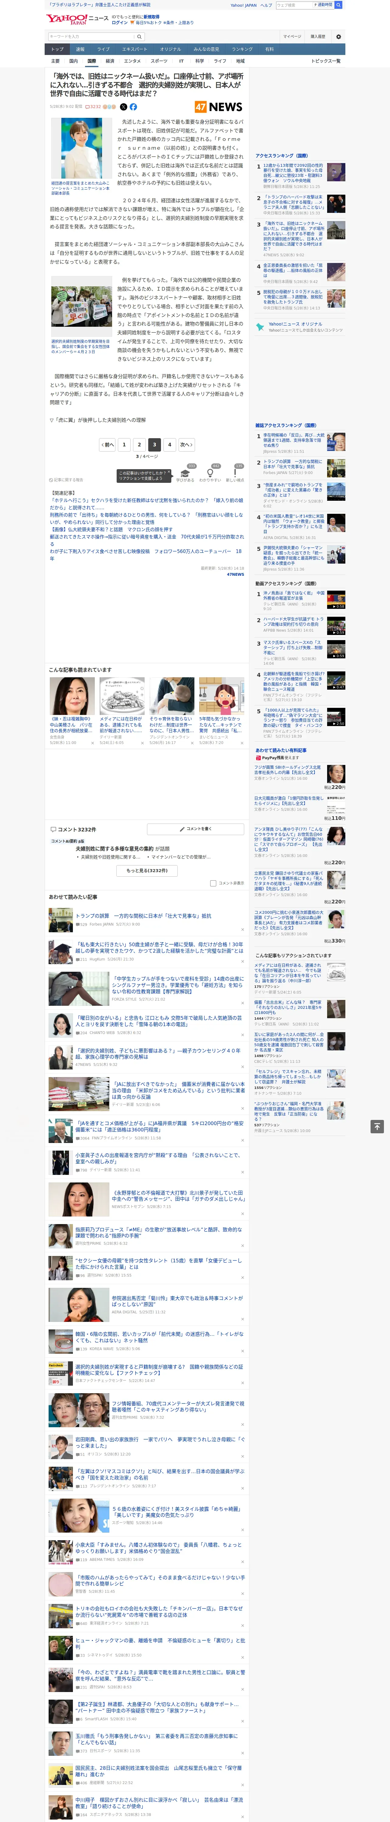Screen dimensions: 390x1822
Task: Open the 小泉大臣「すみません。八幡さん article
Action: pyautogui.click(x=159, y=1547)
